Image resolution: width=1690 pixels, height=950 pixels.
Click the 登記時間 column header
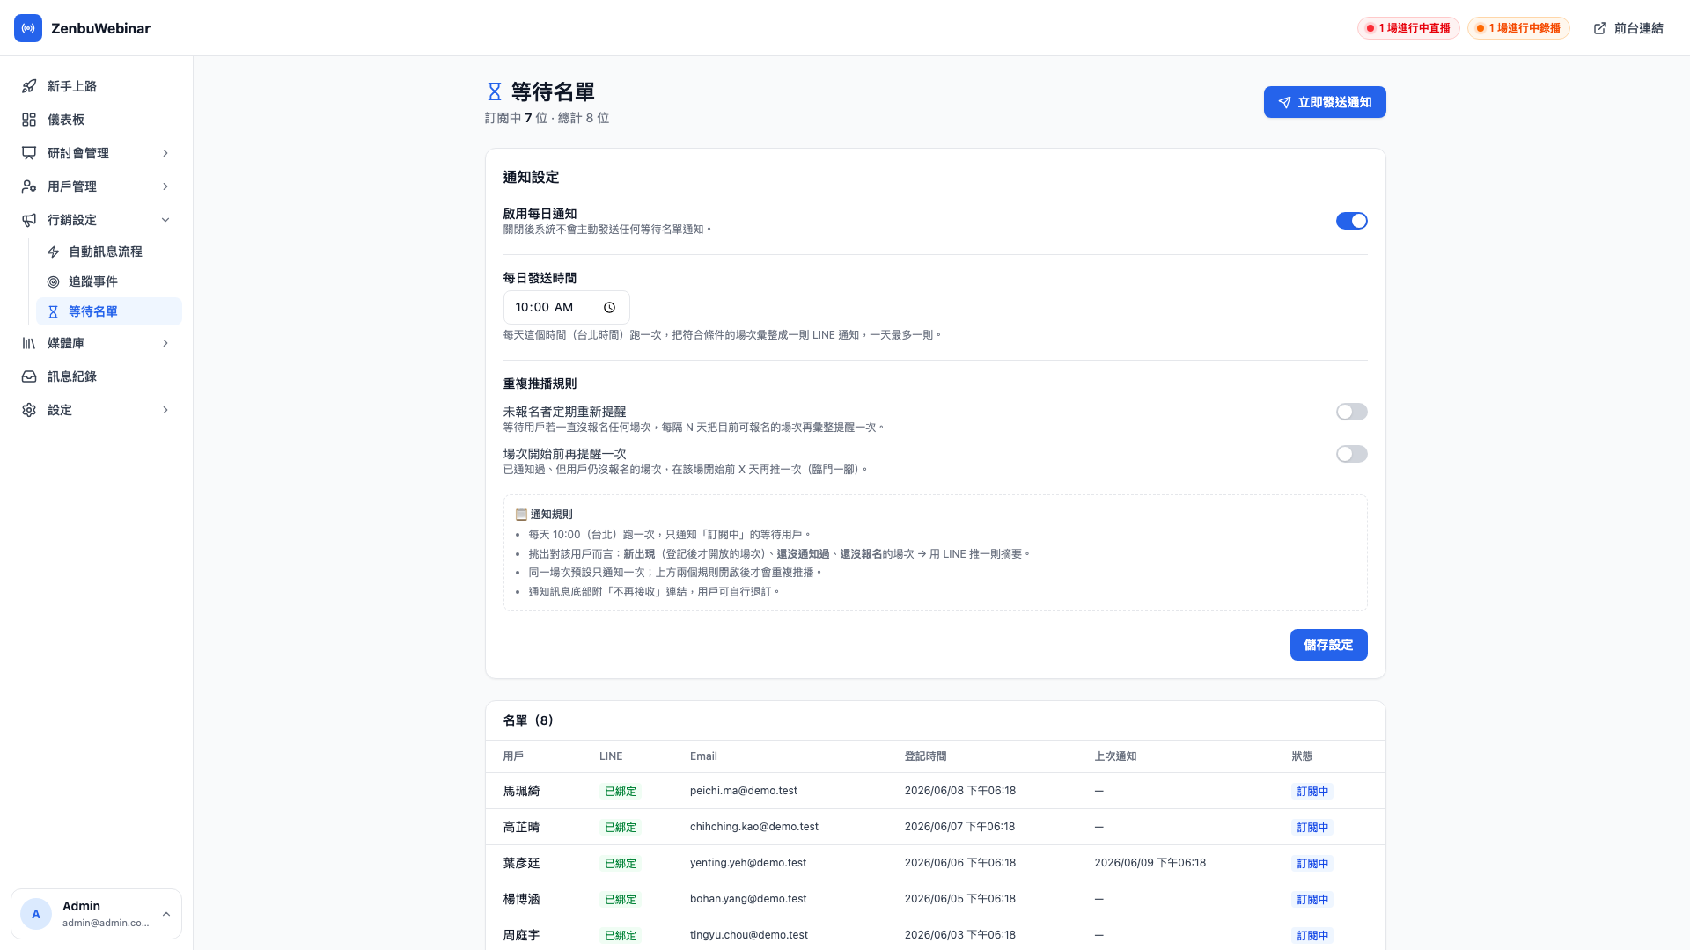coord(925,756)
